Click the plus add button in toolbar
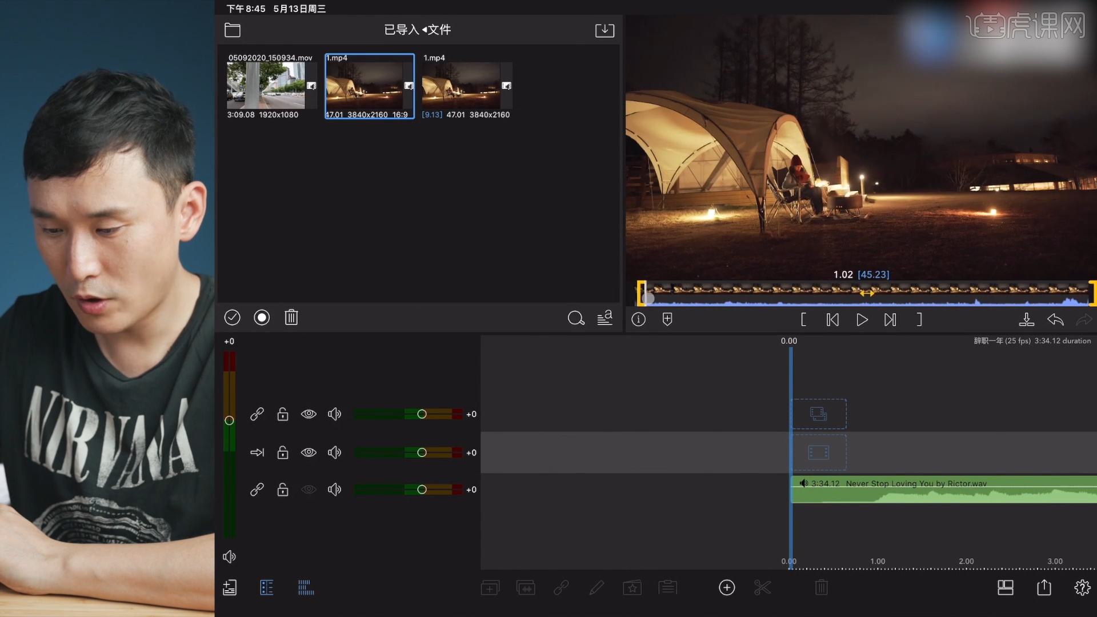This screenshot has height=617, width=1097. coord(727,587)
